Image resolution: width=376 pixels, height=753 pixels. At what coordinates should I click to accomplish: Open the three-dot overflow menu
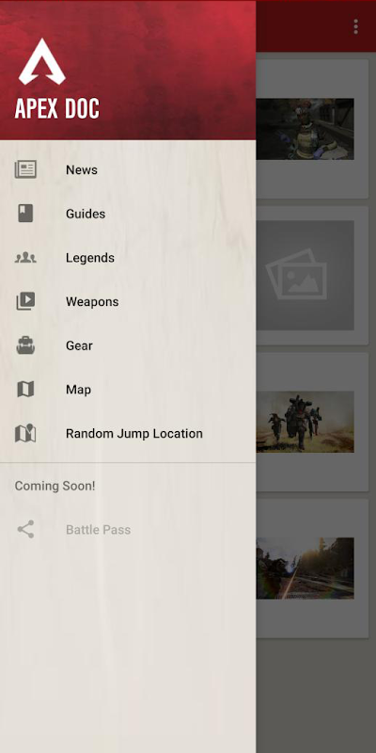coord(355,27)
